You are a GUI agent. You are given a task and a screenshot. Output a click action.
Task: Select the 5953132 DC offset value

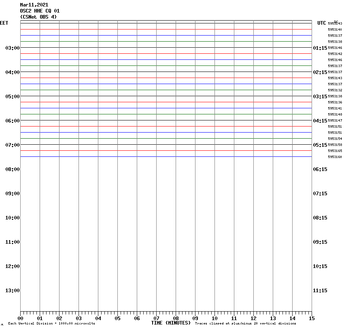pos(335,90)
